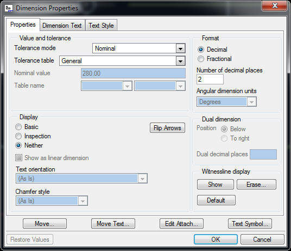The height and width of the screenshot is (251, 291).
Task: Close the Dimension Properties dialog
Action: pos(275,5)
